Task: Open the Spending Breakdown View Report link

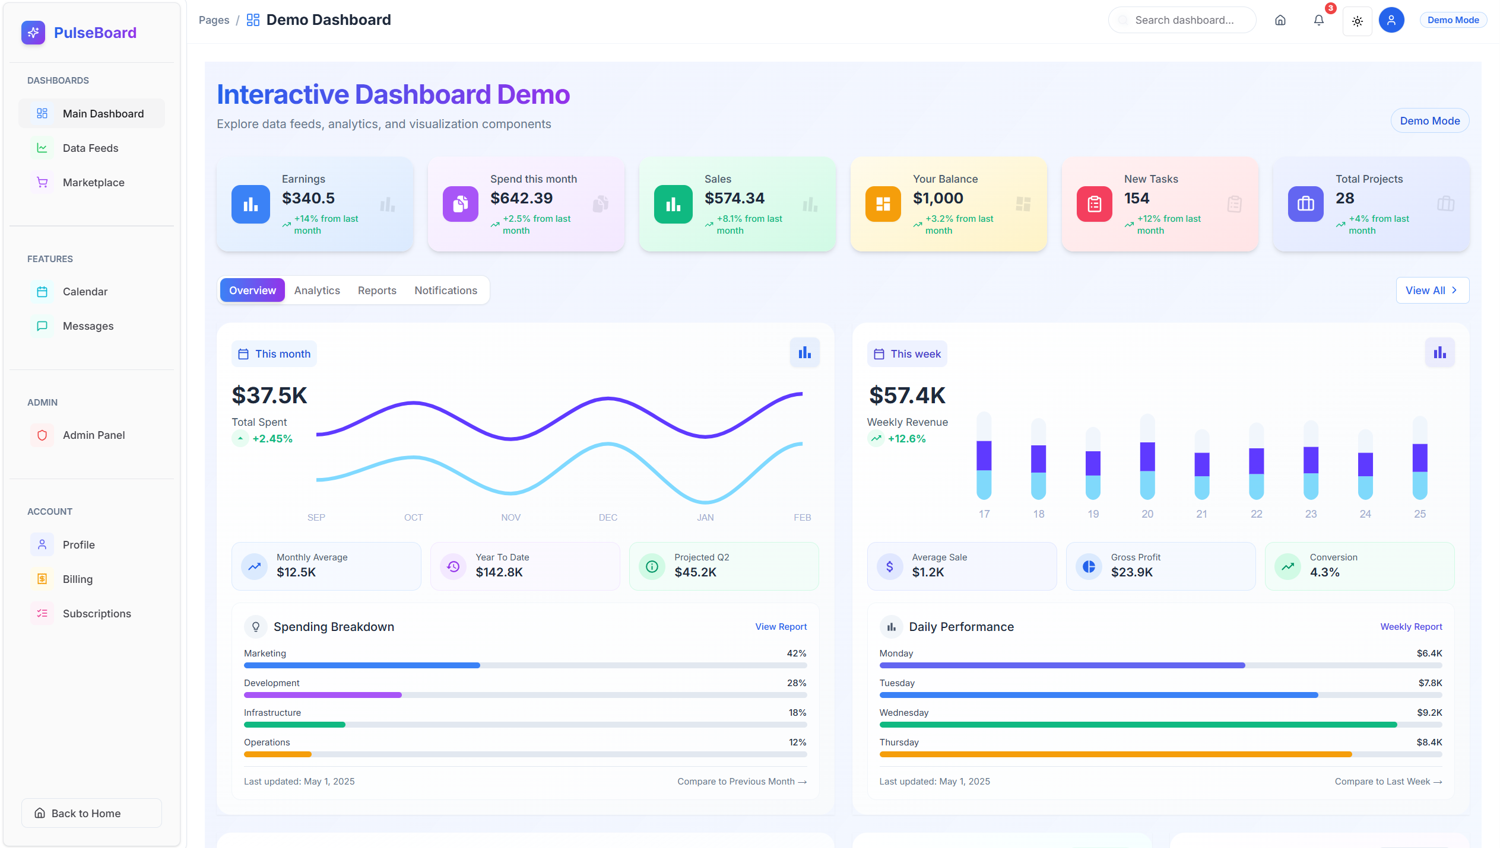Action: click(x=781, y=626)
